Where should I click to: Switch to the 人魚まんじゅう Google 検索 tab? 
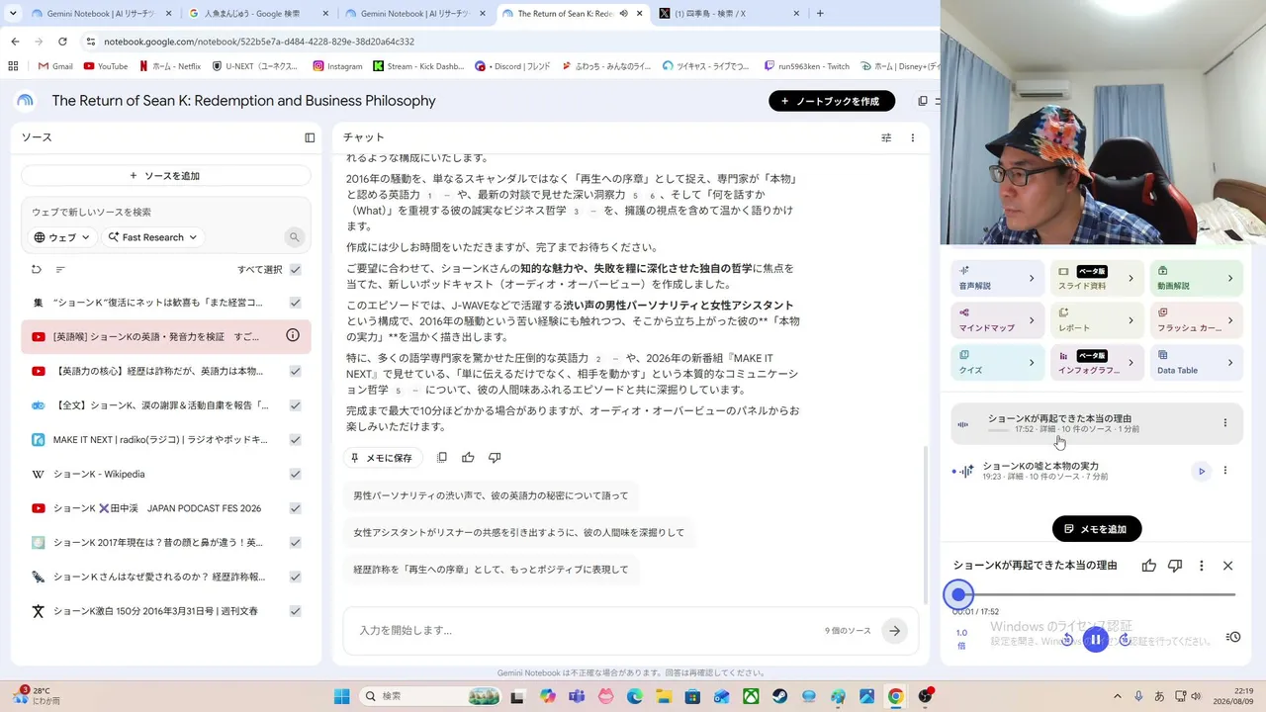coord(257,14)
